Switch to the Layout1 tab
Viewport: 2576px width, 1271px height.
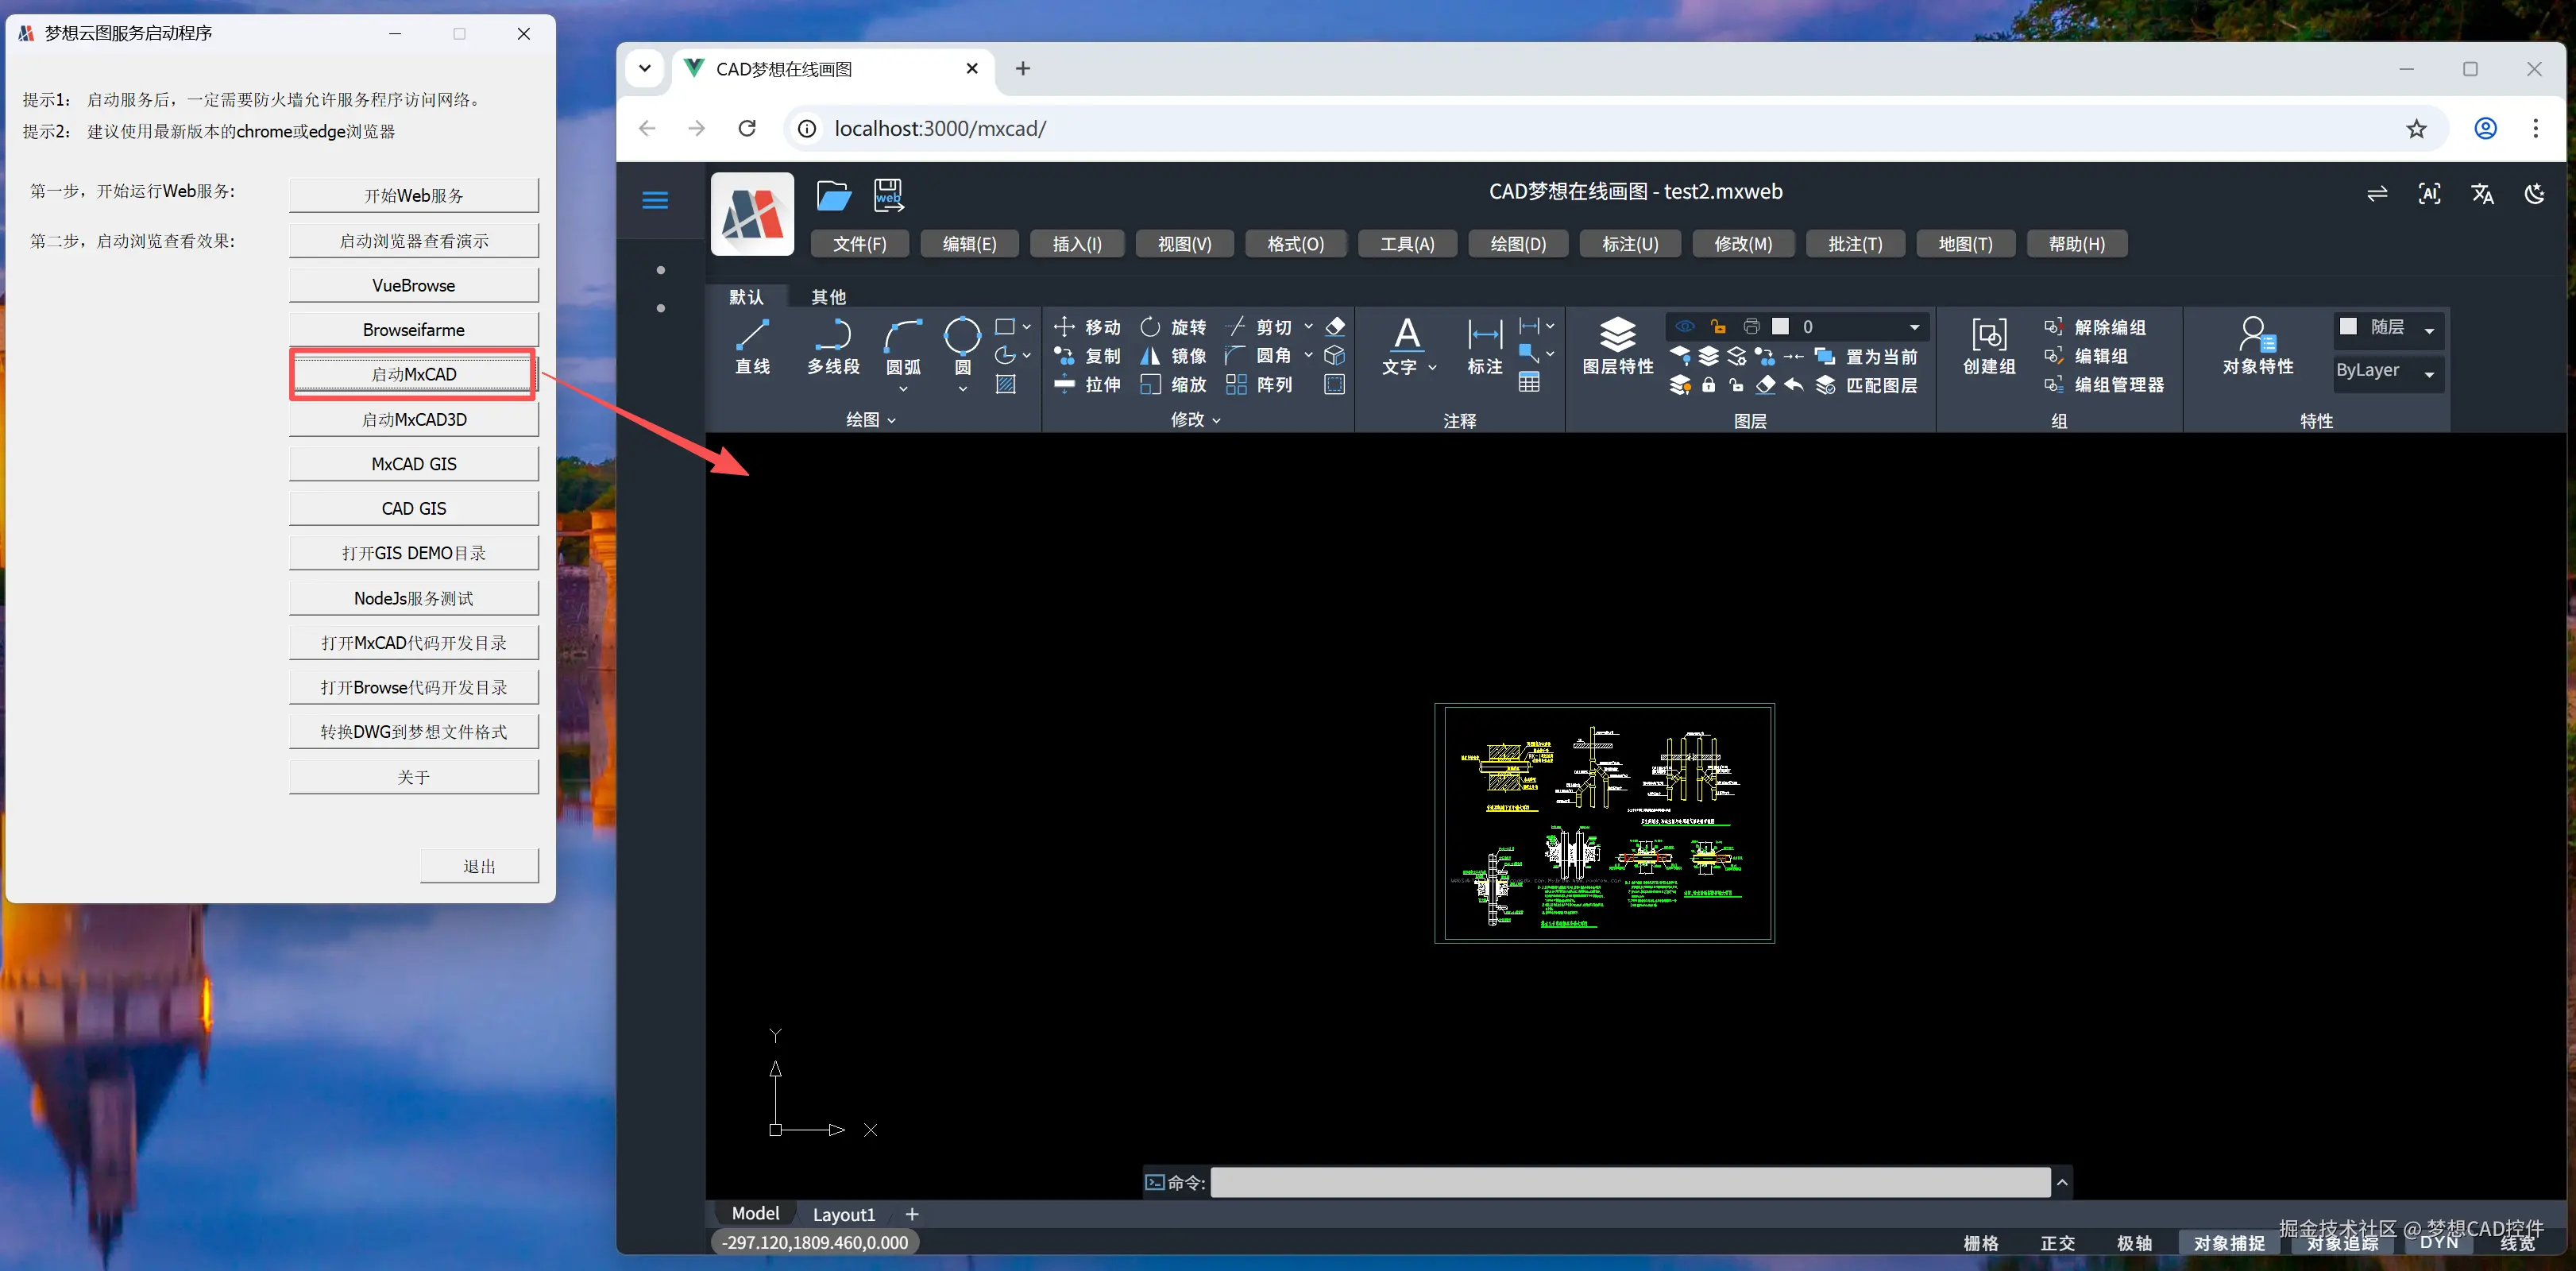843,1214
